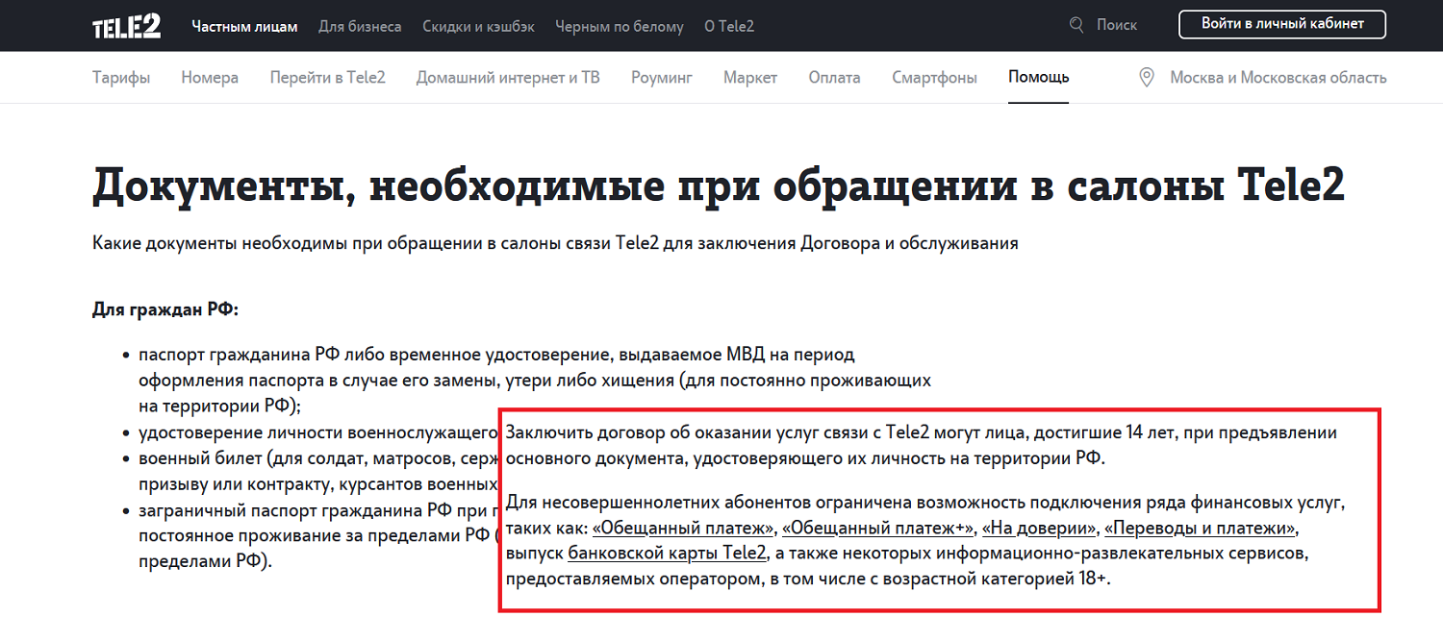The width and height of the screenshot is (1443, 641).
Task: Select Частным лицам in top menu
Action: (244, 26)
